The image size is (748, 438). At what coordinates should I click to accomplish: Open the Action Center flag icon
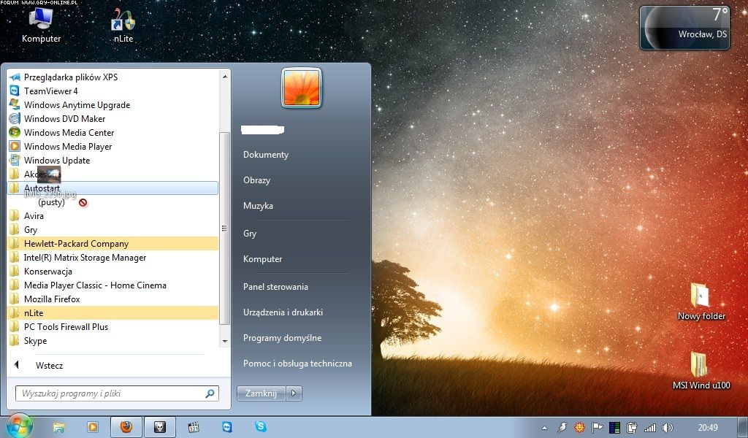598,428
